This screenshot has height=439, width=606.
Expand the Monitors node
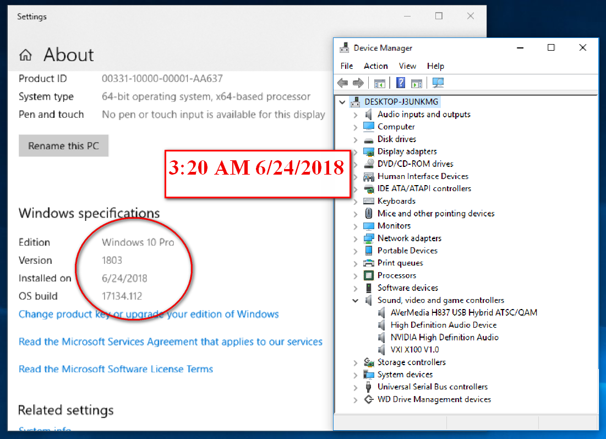pos(355,226)
